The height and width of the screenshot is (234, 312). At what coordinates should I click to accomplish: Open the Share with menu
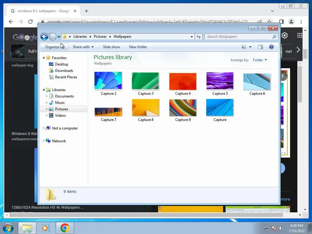pyautogui.click(x=83, y=47)
